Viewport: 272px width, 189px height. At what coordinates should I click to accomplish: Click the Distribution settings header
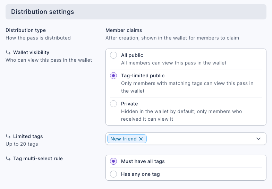tap(136, 12)
